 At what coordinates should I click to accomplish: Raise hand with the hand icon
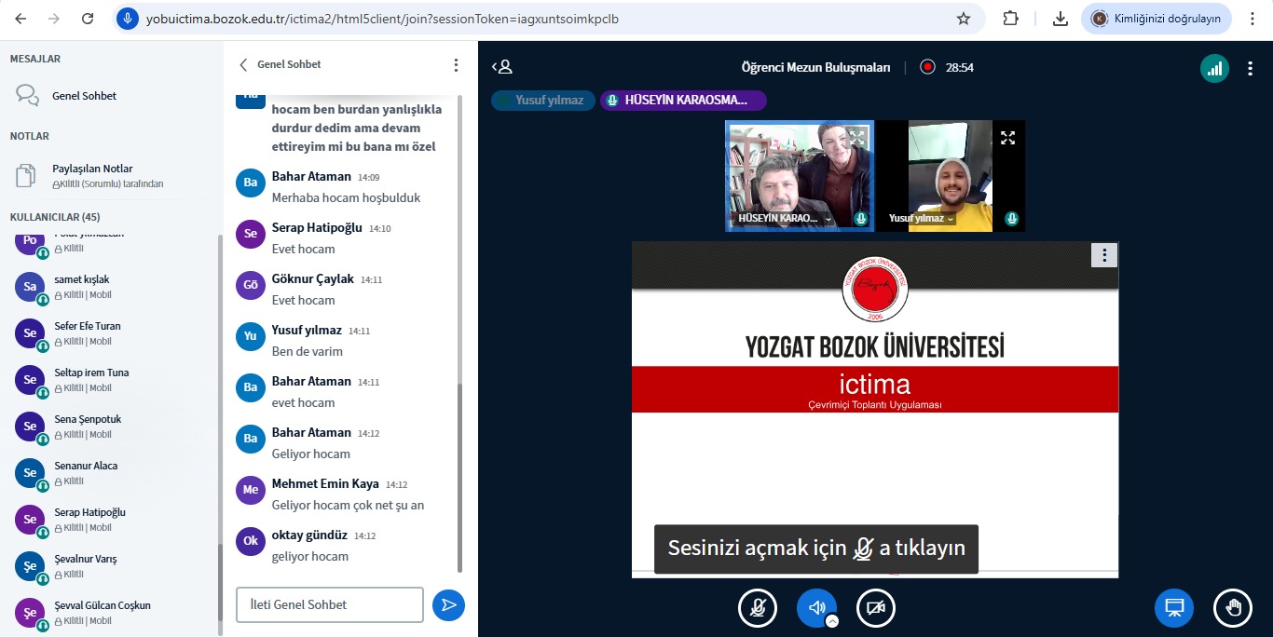(1233, 608)
